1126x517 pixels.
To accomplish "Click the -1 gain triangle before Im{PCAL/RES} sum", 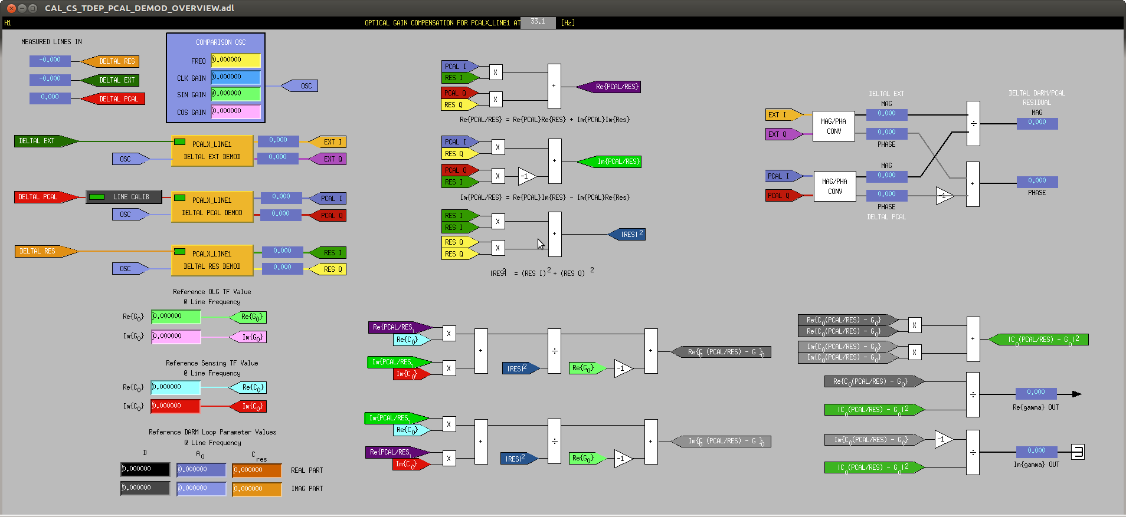I will [x=526, y=176].
